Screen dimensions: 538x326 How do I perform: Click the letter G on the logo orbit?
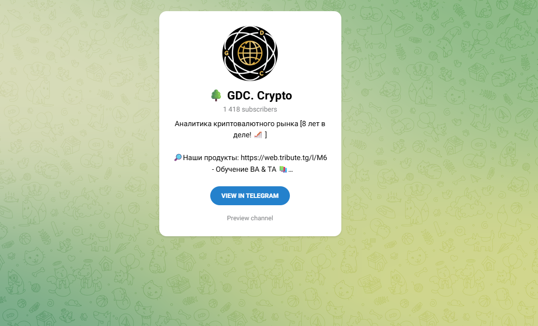click(x=226, y=53)
